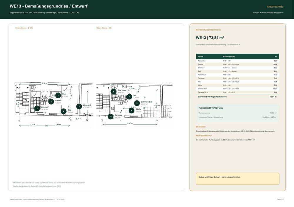294x207 pixels.
Task: Select marker 8 for the Küche
Action: tap(131, 110)
